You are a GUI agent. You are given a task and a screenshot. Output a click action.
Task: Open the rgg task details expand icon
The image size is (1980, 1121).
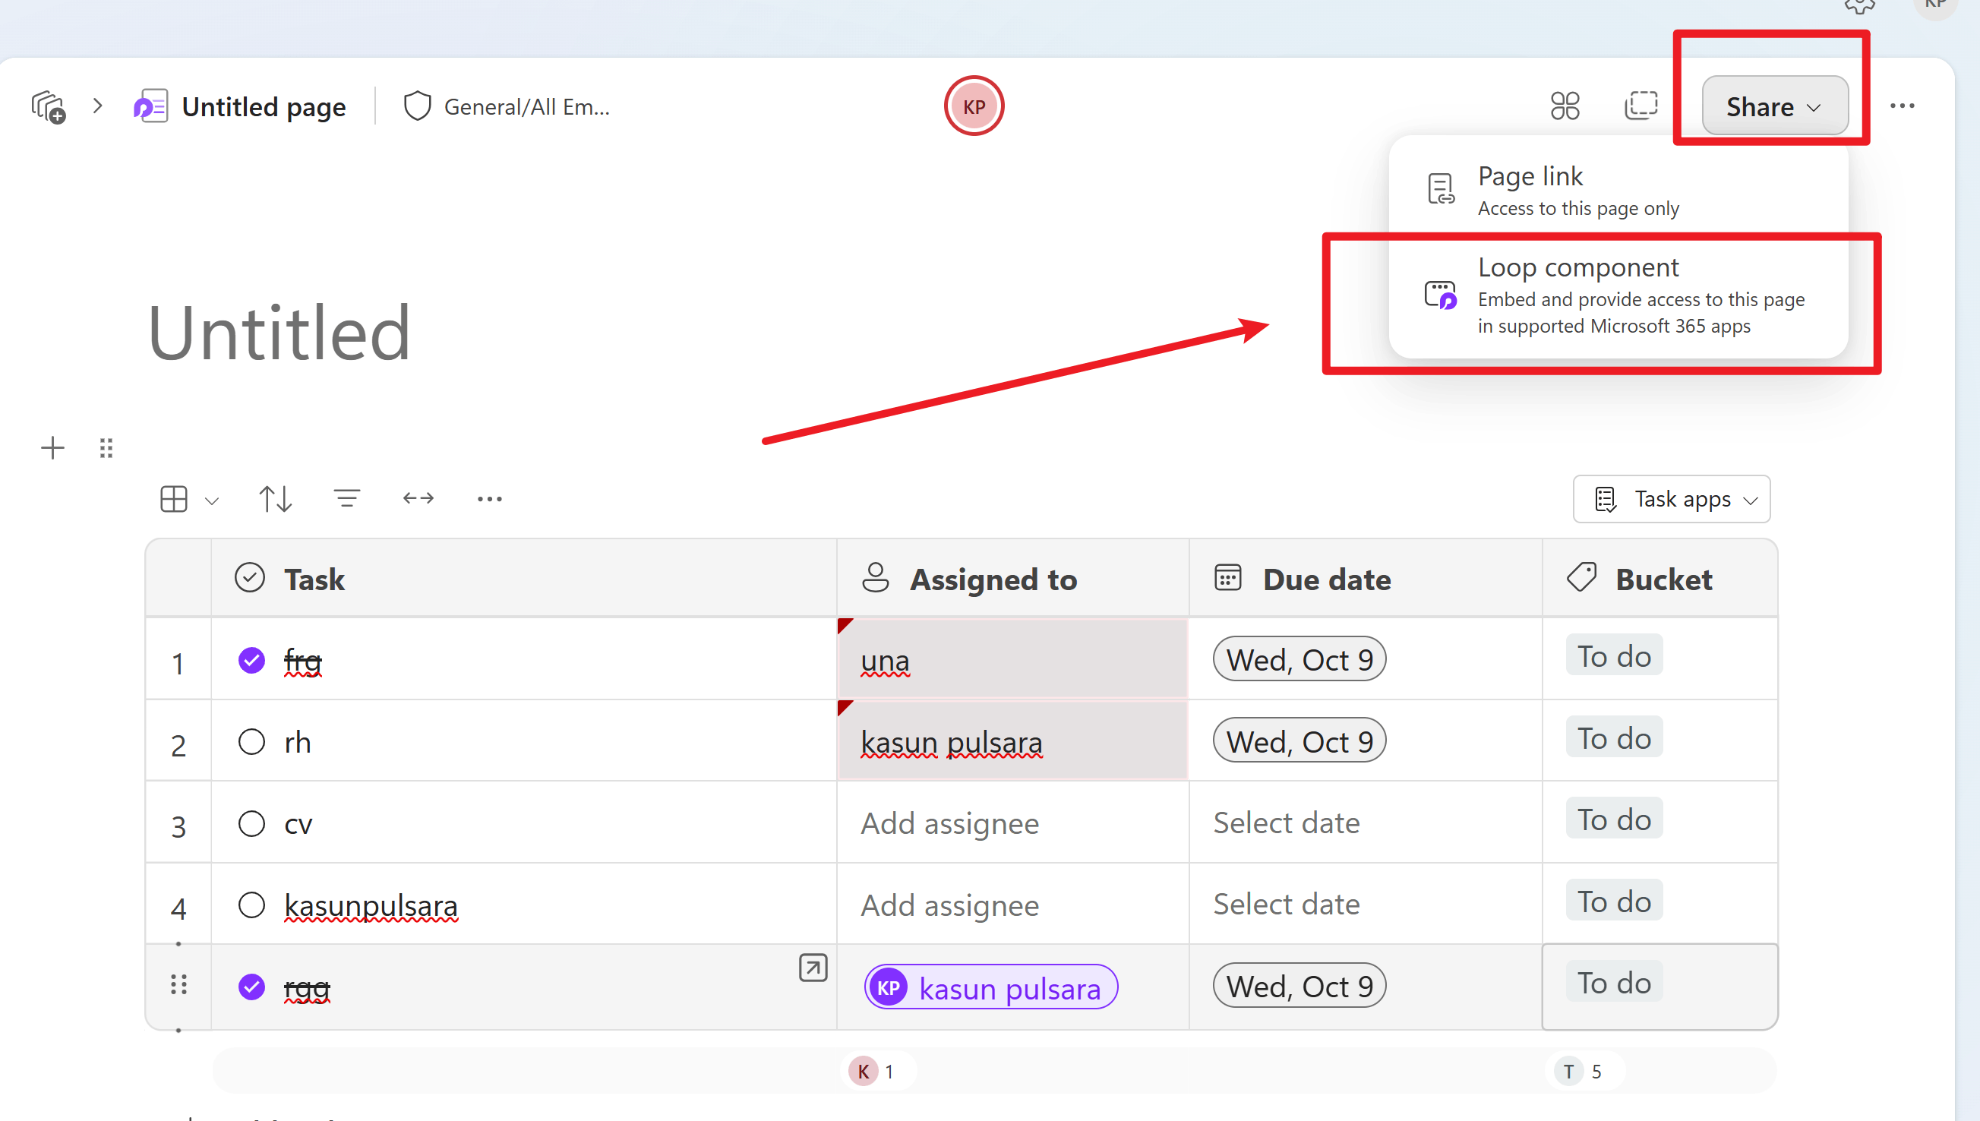pyautogui.click(x=812, y=967)
